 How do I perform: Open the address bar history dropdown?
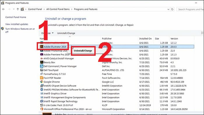point(168,9)
